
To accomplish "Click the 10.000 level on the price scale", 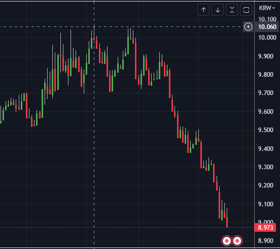I will [x=267, y=38].
